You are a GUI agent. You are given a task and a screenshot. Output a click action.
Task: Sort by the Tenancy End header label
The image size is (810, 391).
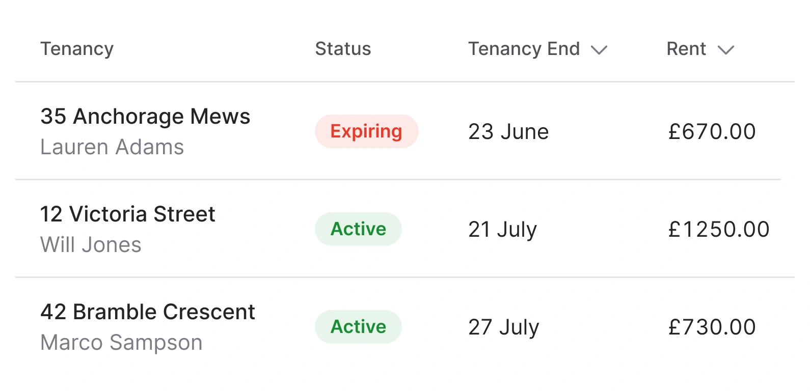[x=524, y=49]
